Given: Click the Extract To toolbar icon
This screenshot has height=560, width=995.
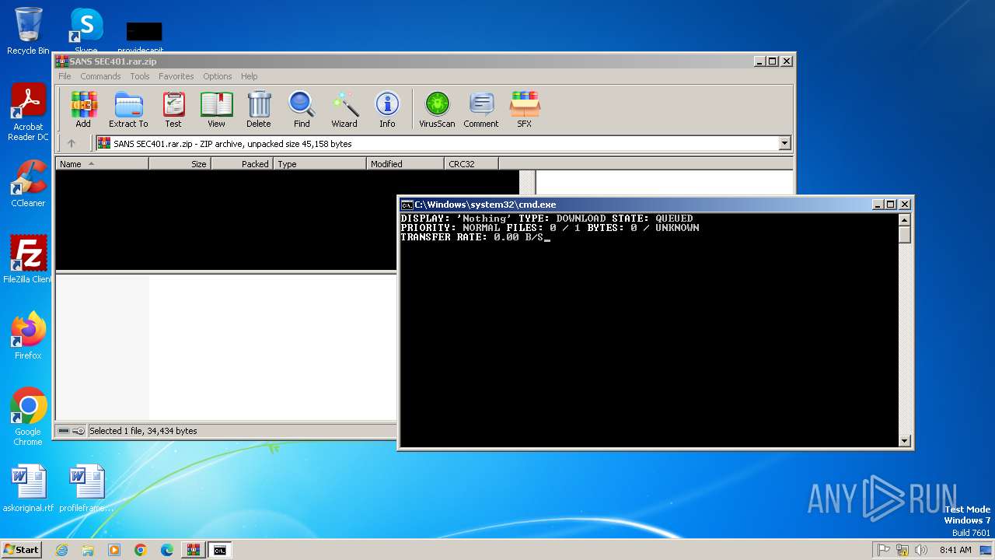Looking at the screenshot, I should click(x=128, y=110).
